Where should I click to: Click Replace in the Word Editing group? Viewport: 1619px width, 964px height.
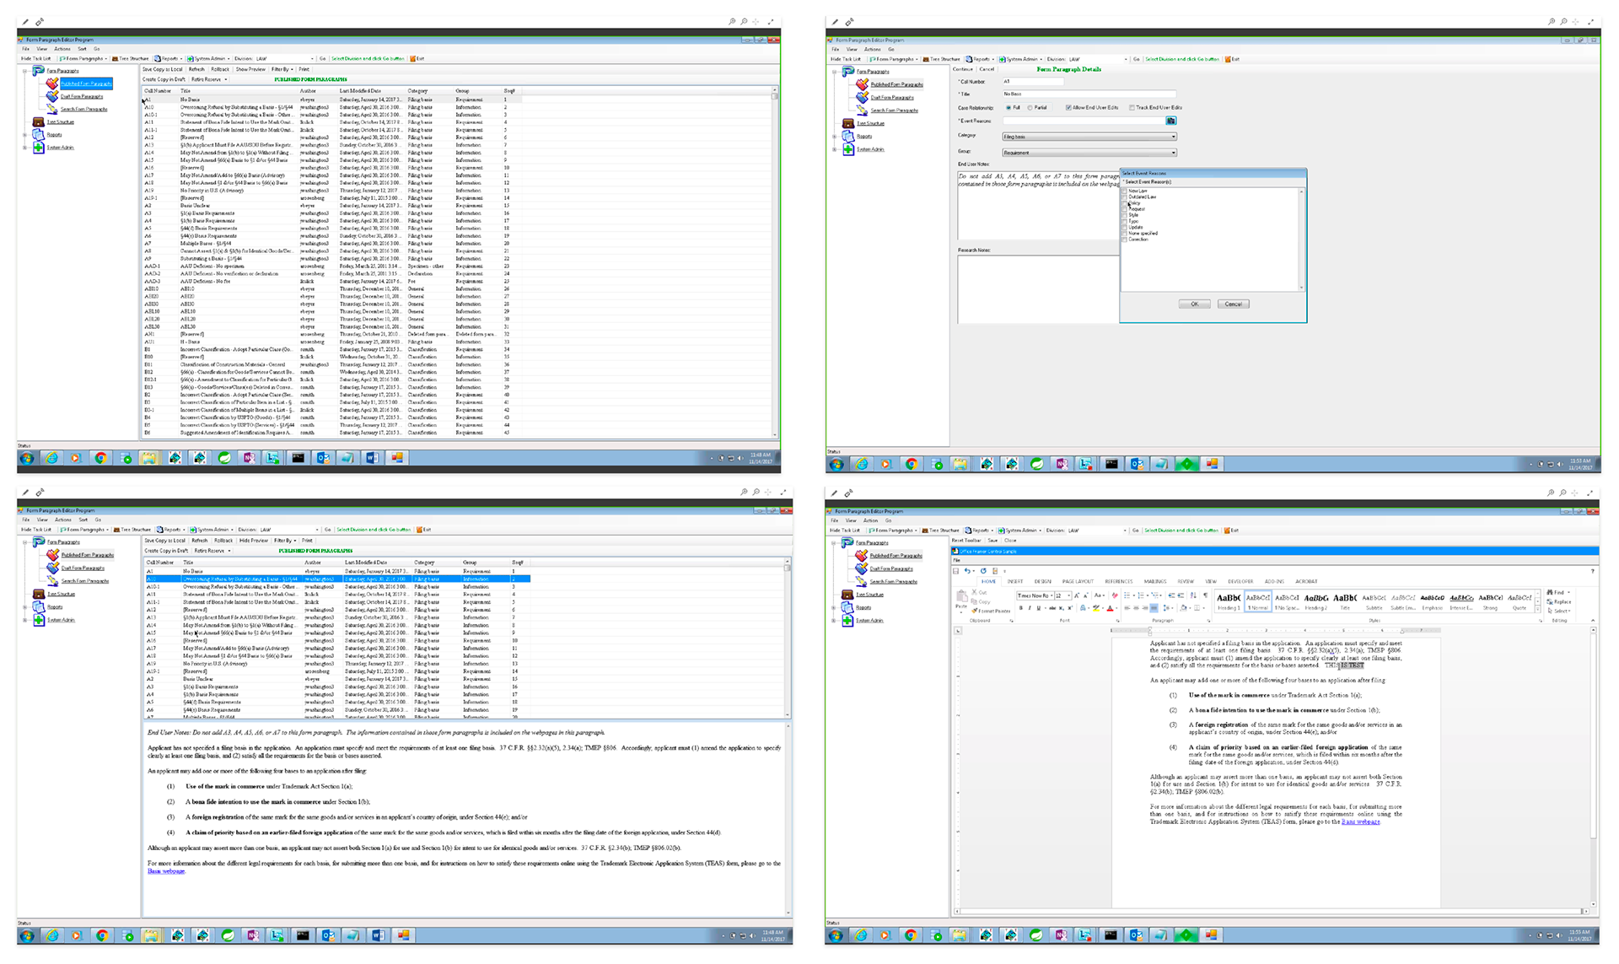(x=1559, y=601)
